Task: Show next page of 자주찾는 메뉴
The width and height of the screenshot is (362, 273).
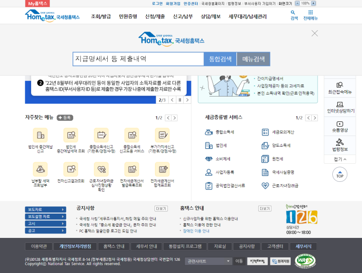Action: point(174,118)
